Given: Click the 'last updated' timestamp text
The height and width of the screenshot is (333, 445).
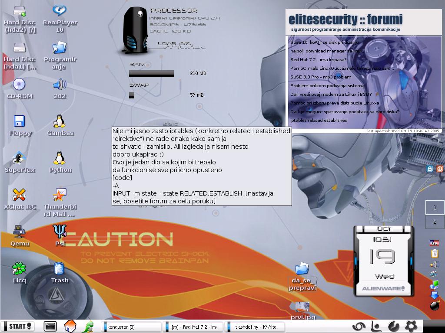Looking at the screenshot, I should point(403,131).
